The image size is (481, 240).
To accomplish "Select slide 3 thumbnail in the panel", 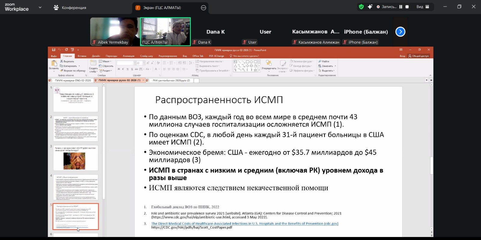I will pos(76,158).
